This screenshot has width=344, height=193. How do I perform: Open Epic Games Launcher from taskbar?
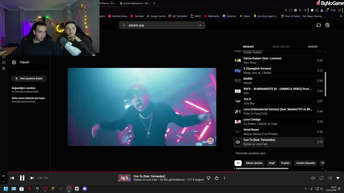click(x=37, y=189)
